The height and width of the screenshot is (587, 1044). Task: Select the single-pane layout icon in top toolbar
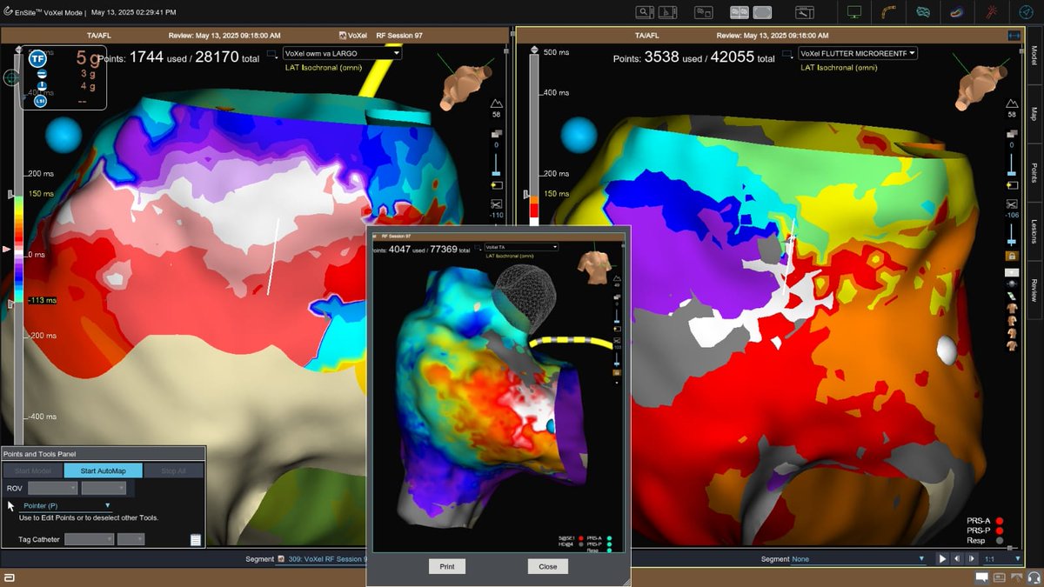(x=762, y=12)
